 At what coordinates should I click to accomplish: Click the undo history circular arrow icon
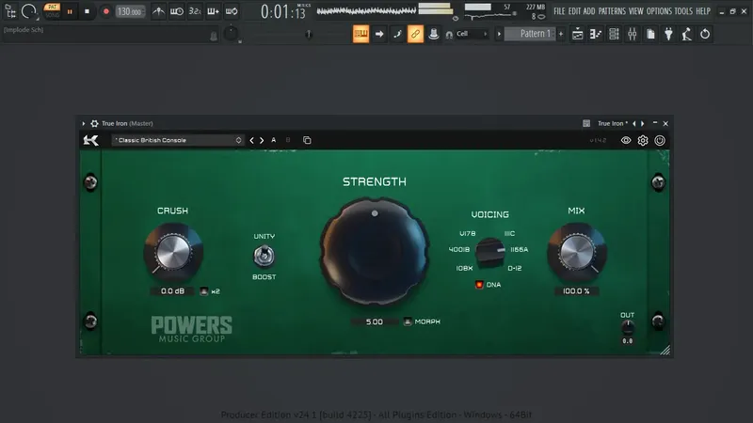pos(705,34)
